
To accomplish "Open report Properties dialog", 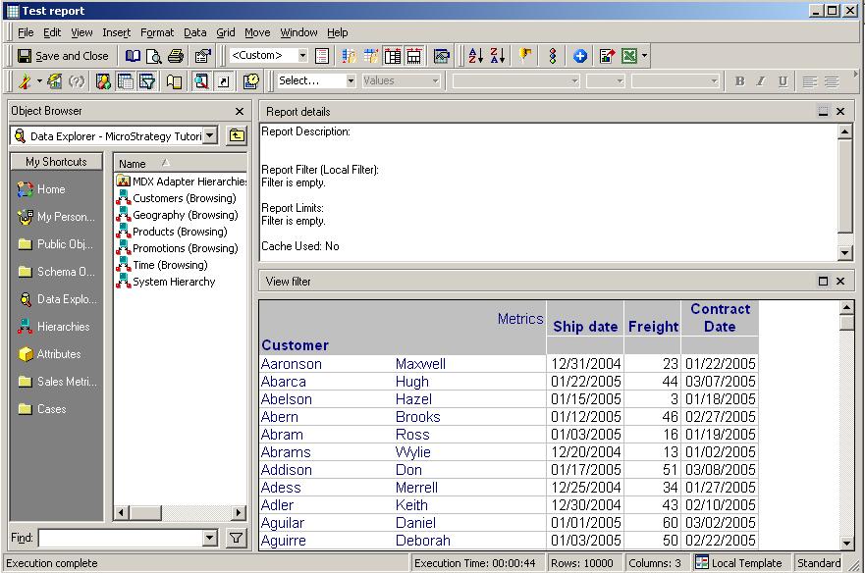I will [201, 56].
